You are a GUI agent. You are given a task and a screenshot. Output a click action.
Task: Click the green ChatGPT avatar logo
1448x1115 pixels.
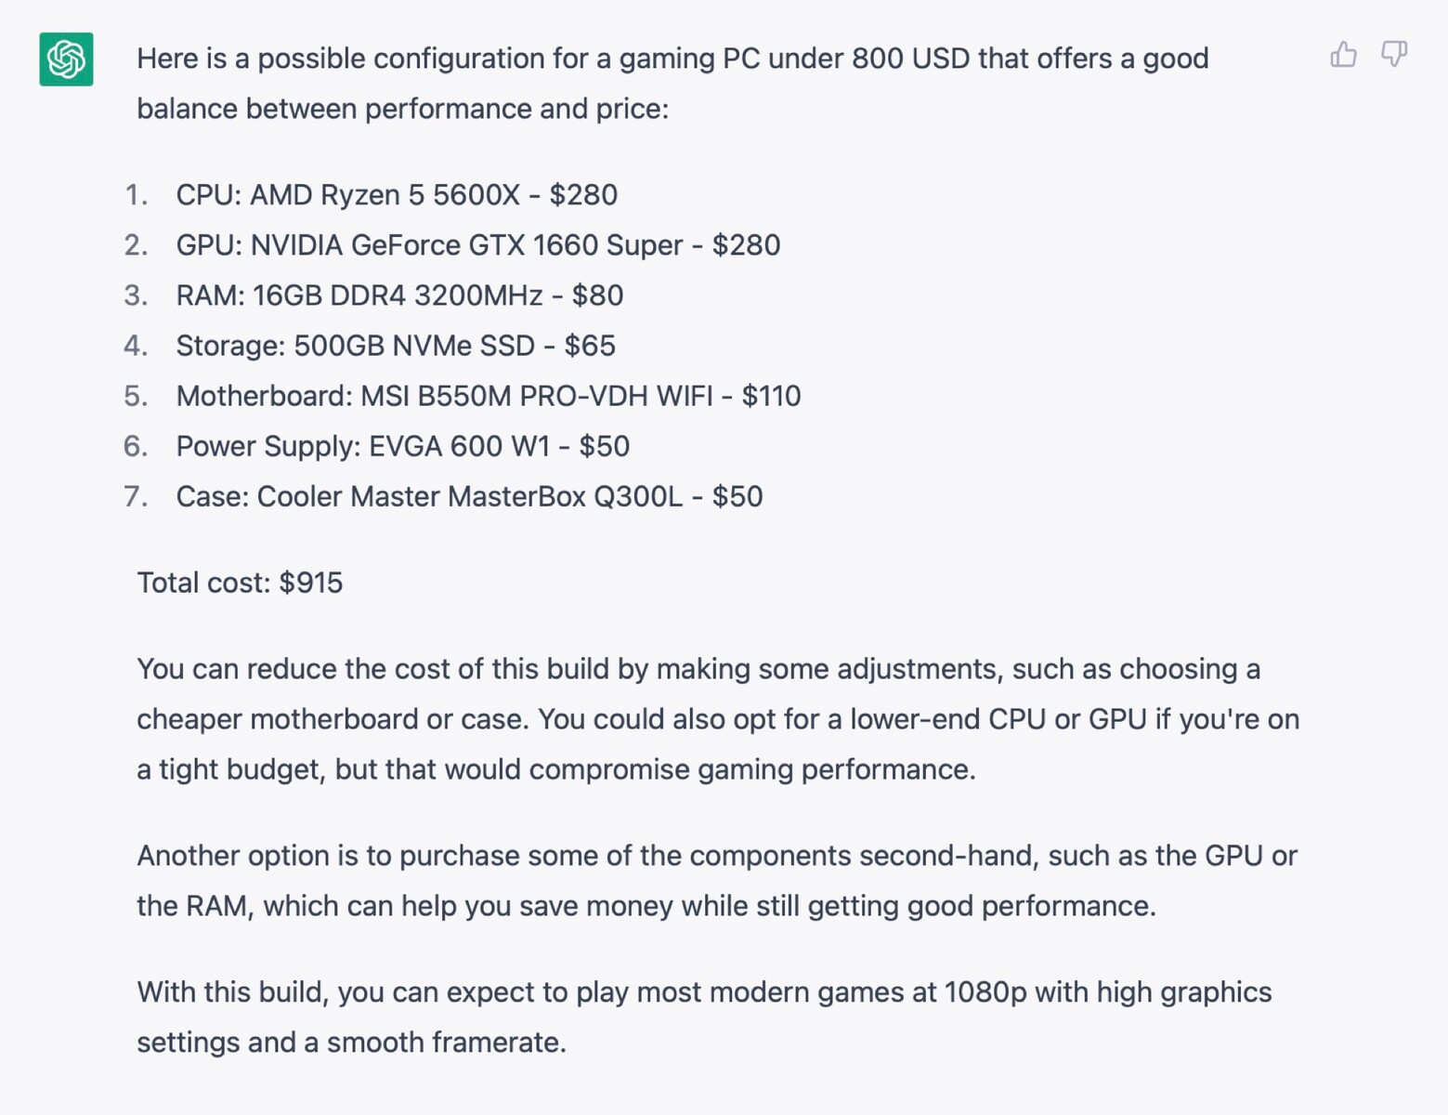pyautogui.click(x=66, y=59)
